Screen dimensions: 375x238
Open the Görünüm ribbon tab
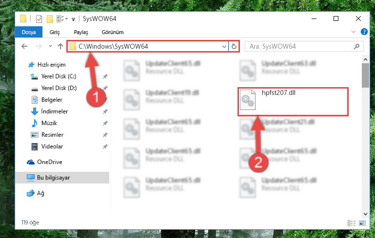[113, 32]
